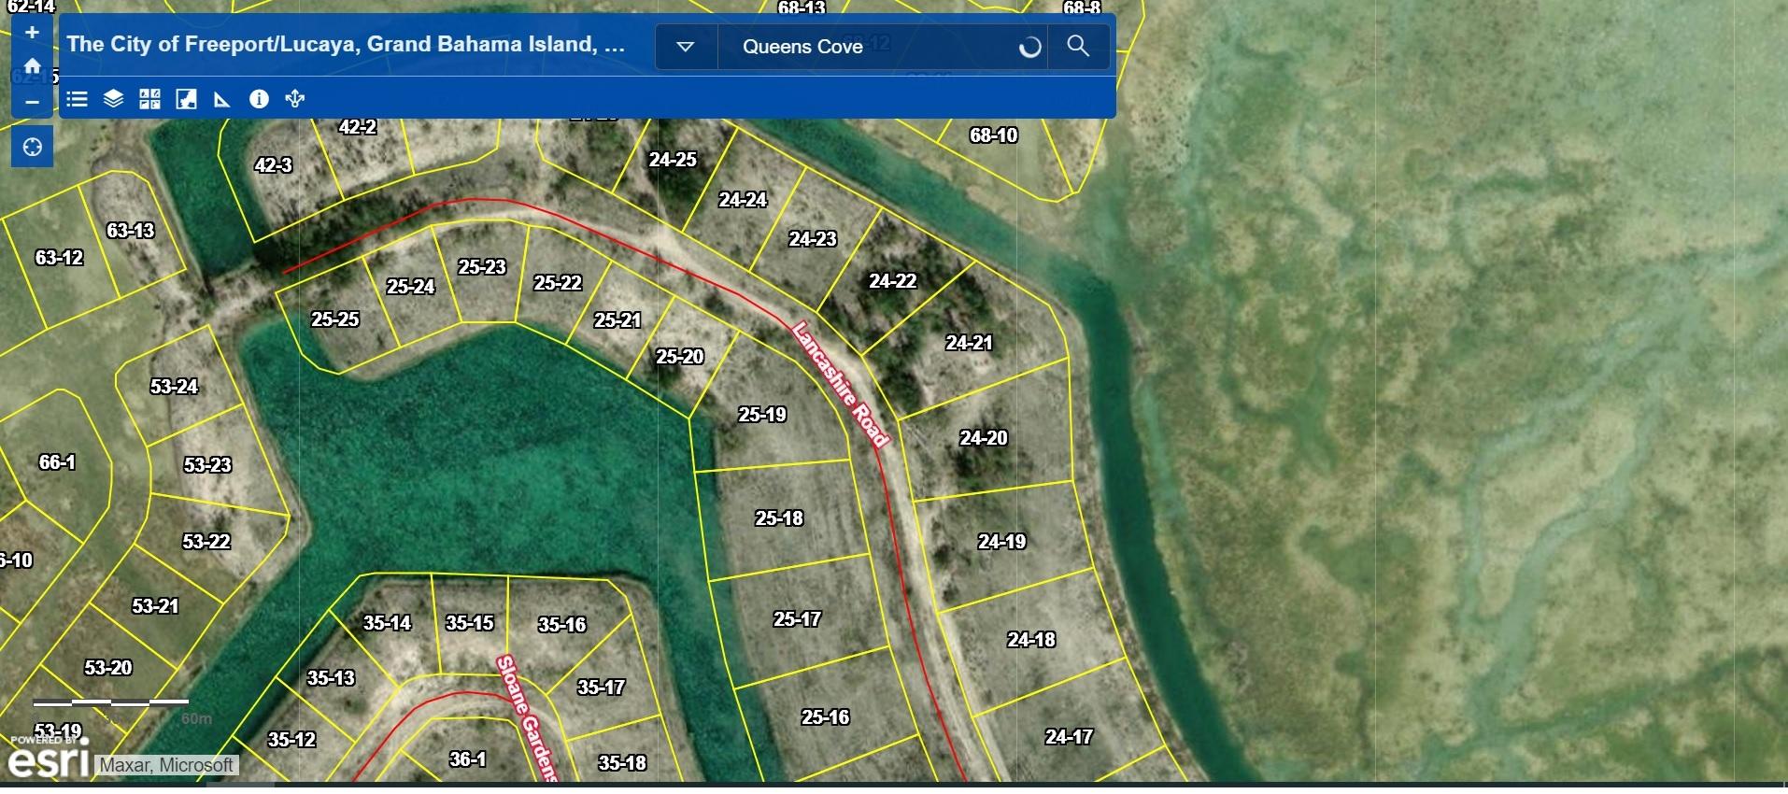Expand the search source dropdown arrow
The width and height of the screenshot is (1788, 794).
pyautogui.click(x=685, y=47)
